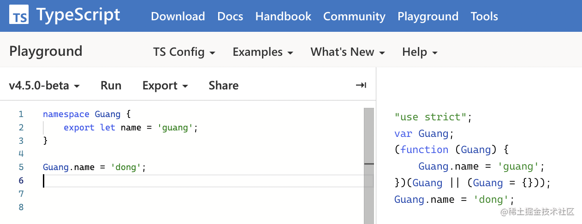
Task: Click line number 5 in gutter
Action: tap(21, 167)
